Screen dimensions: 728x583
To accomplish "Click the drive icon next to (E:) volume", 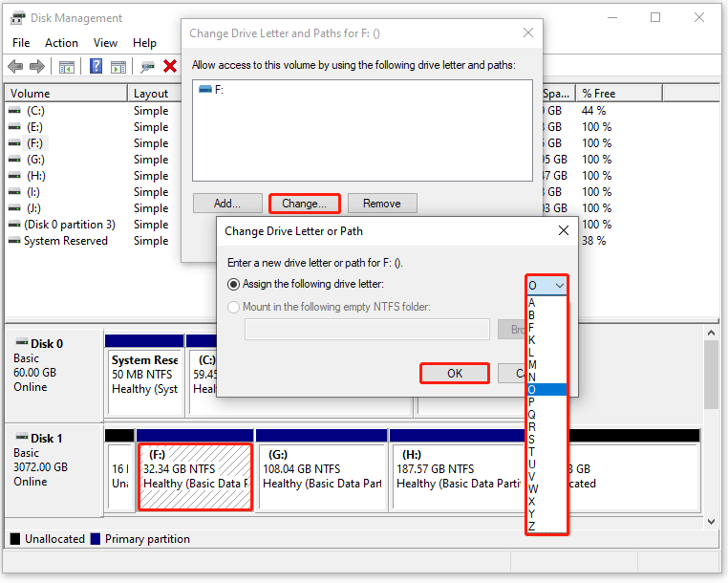I will 15,127.
